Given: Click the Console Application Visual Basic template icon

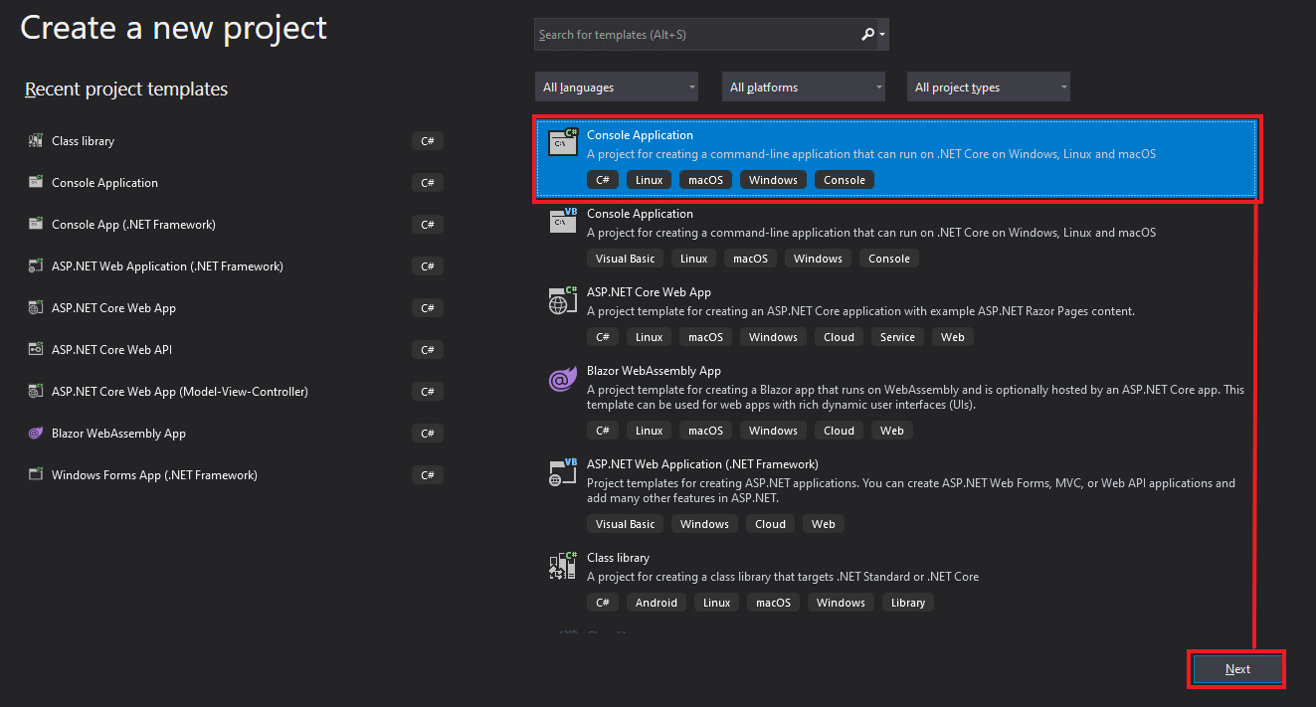Looking at the screenshot, I should 562,221.
